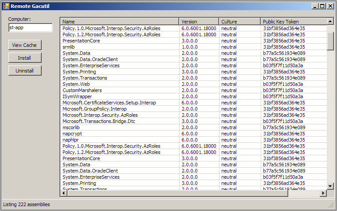Sort by the Version column header

pos(199,22)
